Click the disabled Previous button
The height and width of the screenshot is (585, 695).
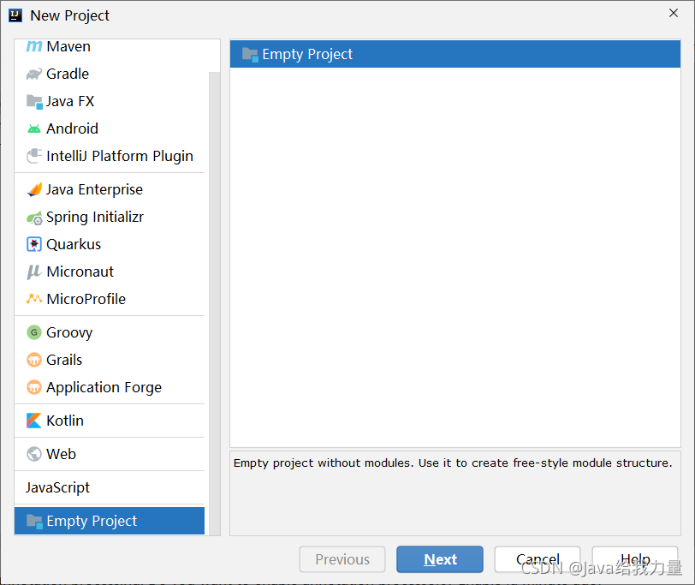[x=342, y=559]
